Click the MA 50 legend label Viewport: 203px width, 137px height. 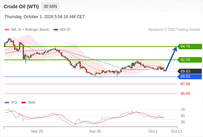pos(65,30)
